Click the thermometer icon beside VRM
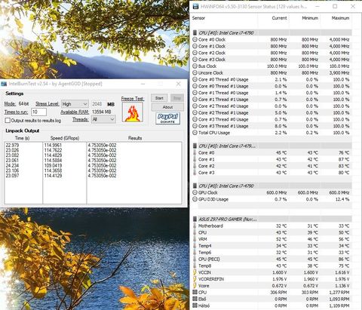Viewport: 362px width, 310px height. click(195, 239)
